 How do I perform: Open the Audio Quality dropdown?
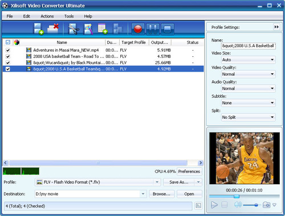(249, 89)
